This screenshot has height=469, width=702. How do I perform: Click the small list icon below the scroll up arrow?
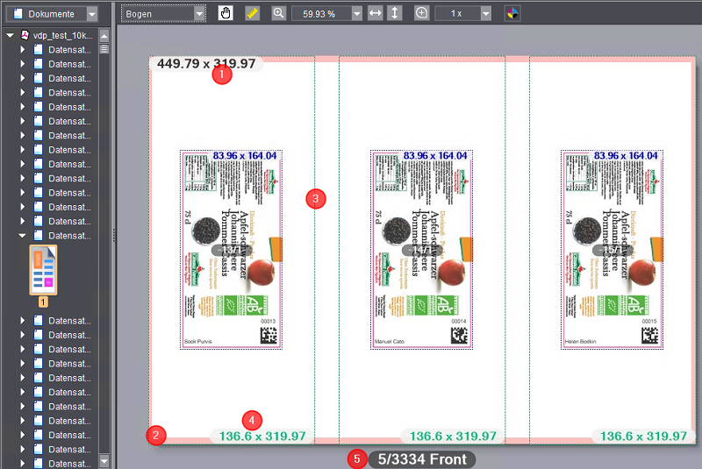coord(104,49)
